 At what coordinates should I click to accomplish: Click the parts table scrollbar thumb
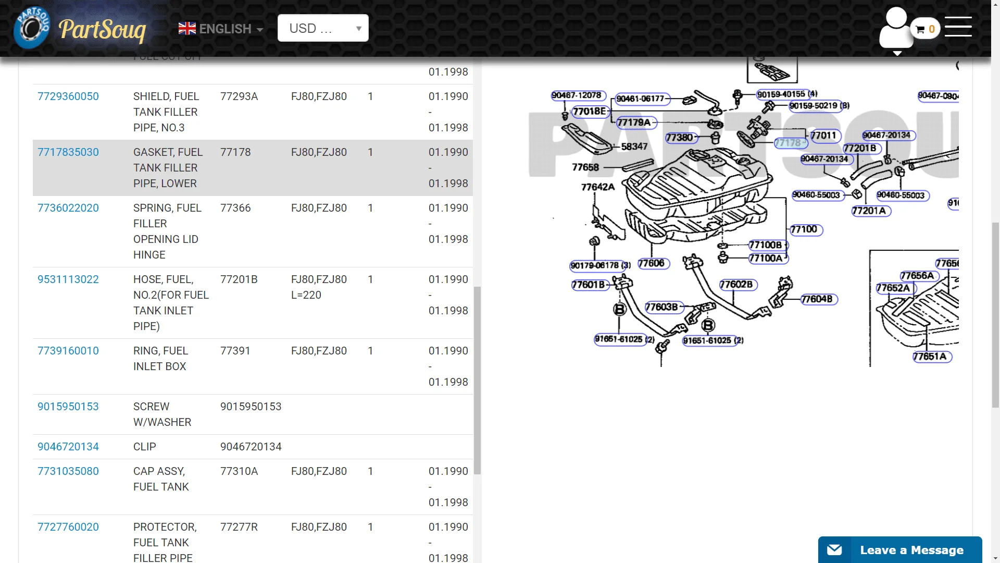(477, 380)
